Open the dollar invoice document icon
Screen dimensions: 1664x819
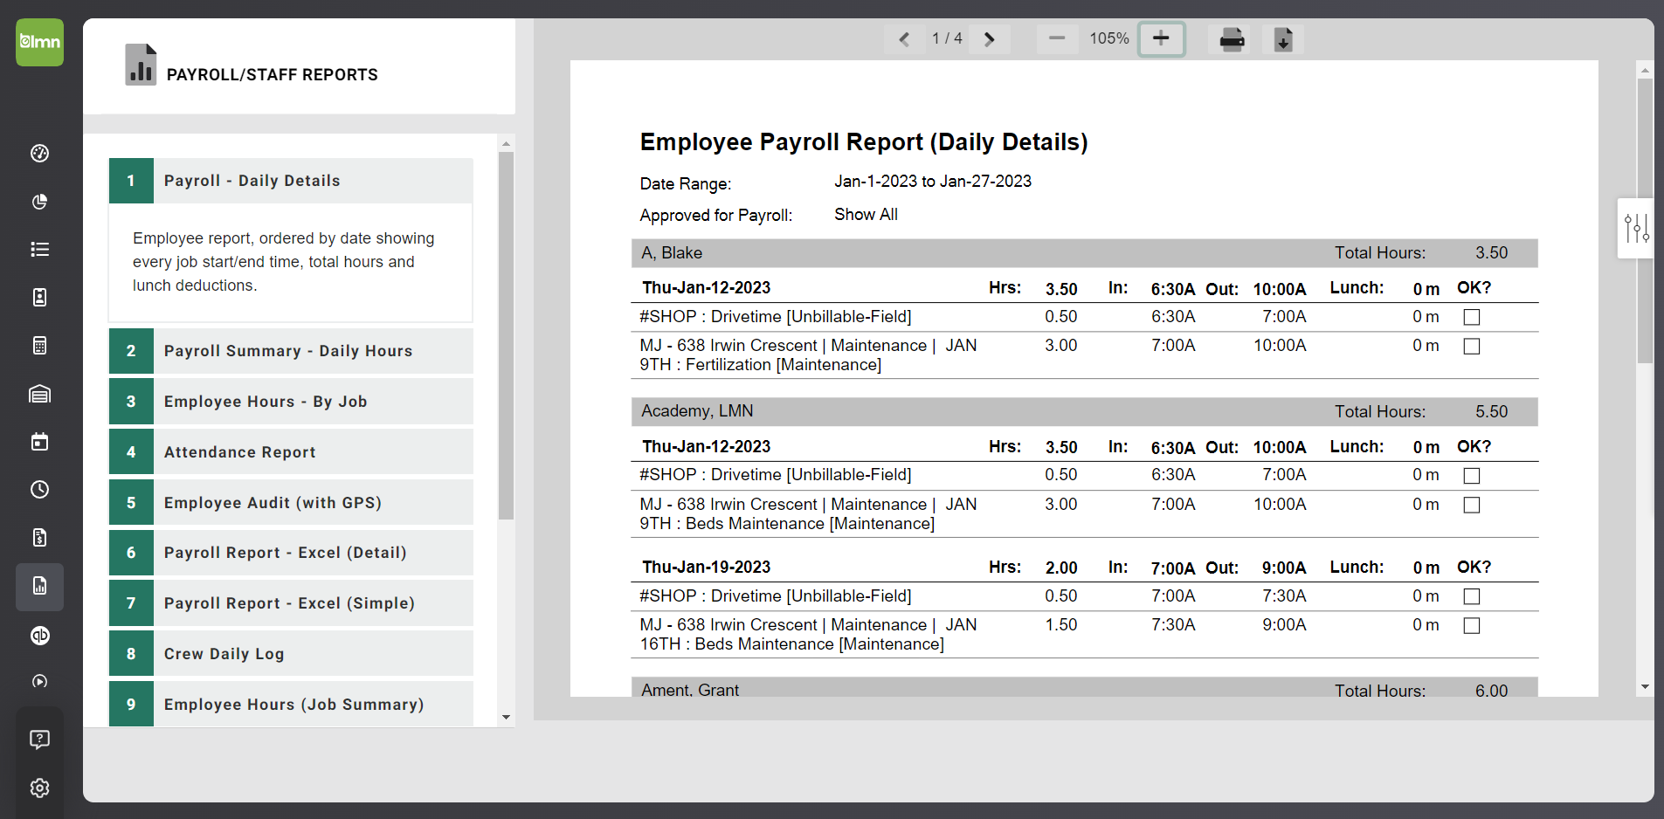[39, 538]
